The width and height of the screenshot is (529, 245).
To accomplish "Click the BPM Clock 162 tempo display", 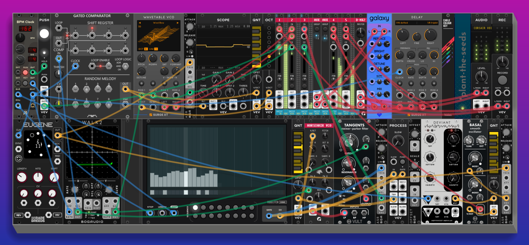I will [25, 29].
